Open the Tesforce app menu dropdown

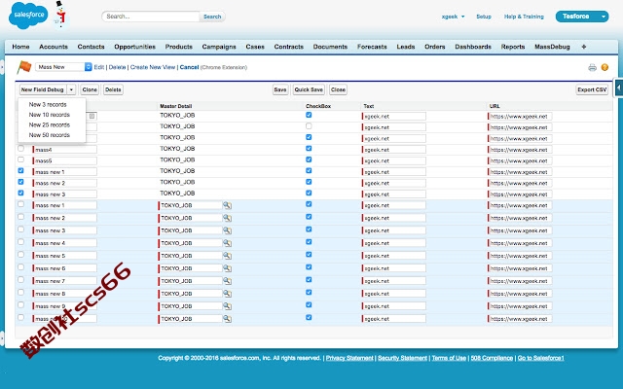tap(604, 17)
